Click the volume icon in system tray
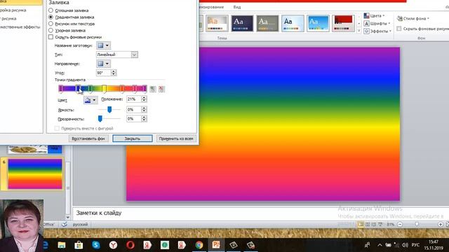Screen dimensions: 449x252 tap(405, 245)
